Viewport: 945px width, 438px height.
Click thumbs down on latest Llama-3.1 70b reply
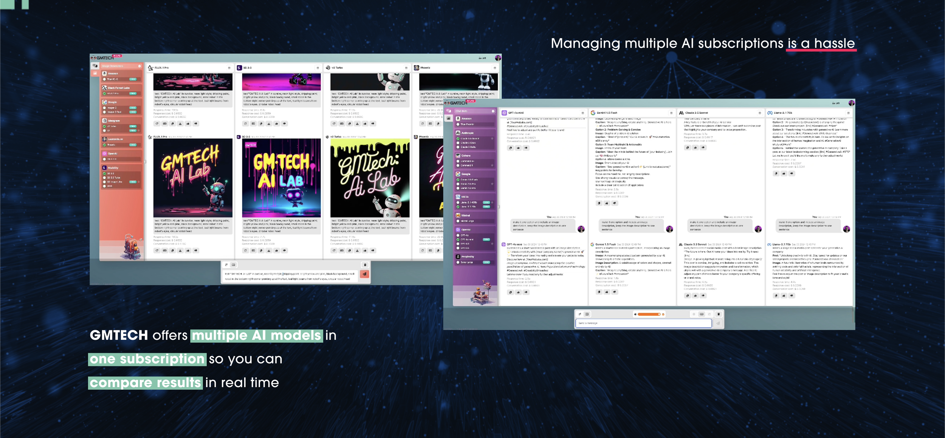[x=792, y=296]
